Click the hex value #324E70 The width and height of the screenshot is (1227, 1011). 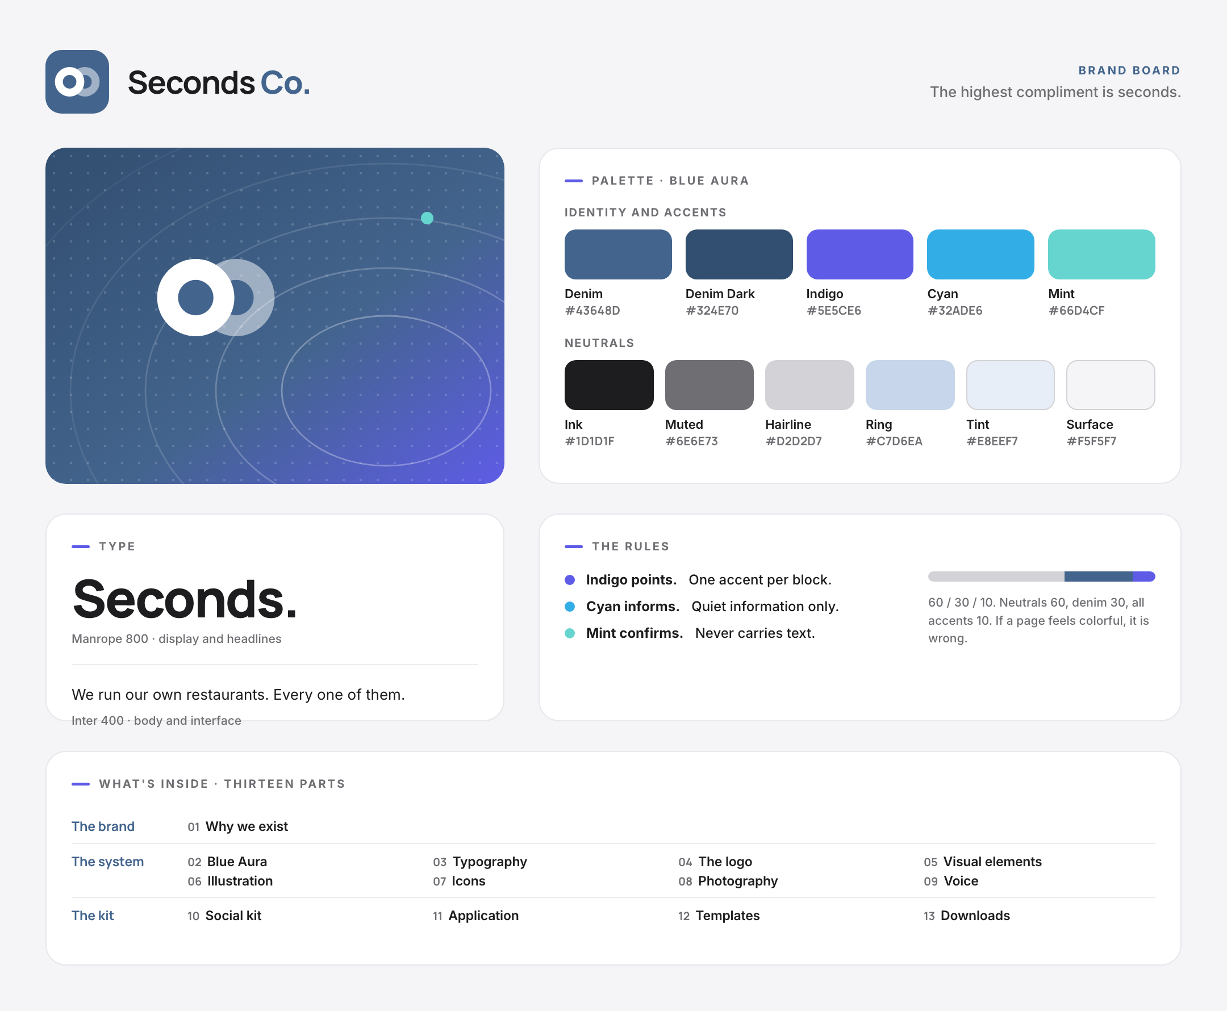(712, 311)
